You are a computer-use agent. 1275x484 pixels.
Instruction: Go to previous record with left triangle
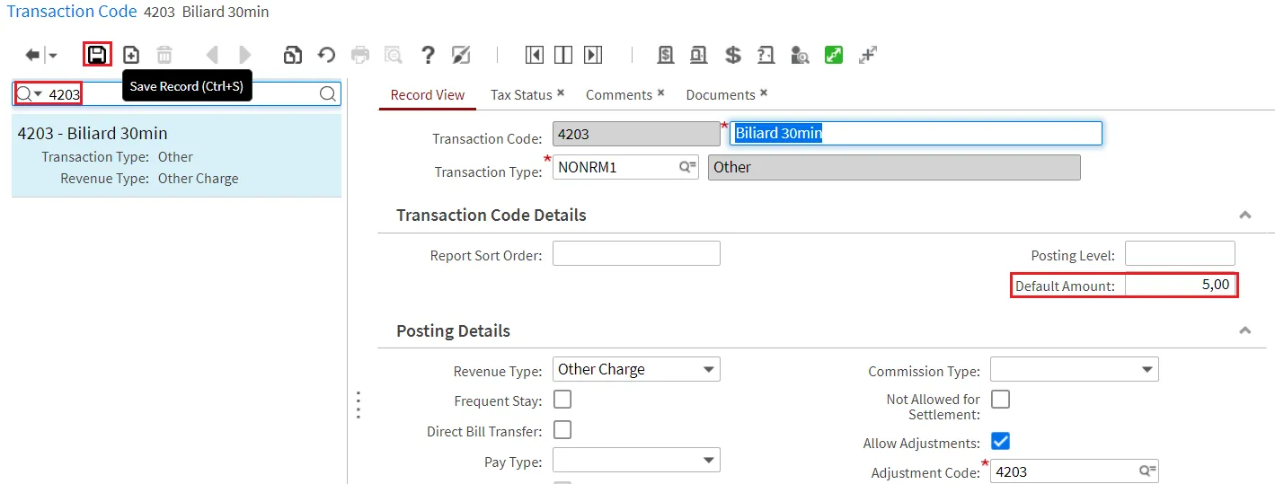click(212, 55)
